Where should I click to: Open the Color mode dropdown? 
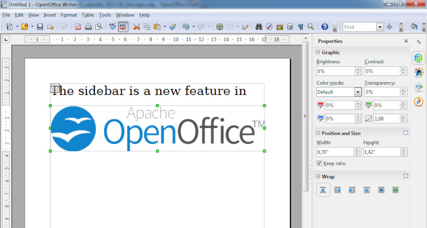[358, 92]
